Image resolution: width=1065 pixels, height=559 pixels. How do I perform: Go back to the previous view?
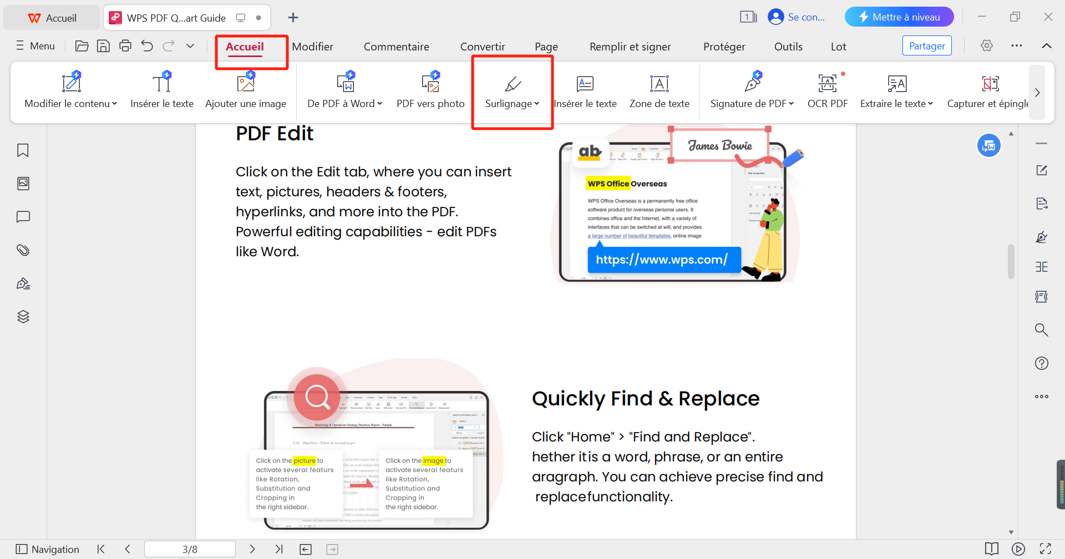[306, 549]
